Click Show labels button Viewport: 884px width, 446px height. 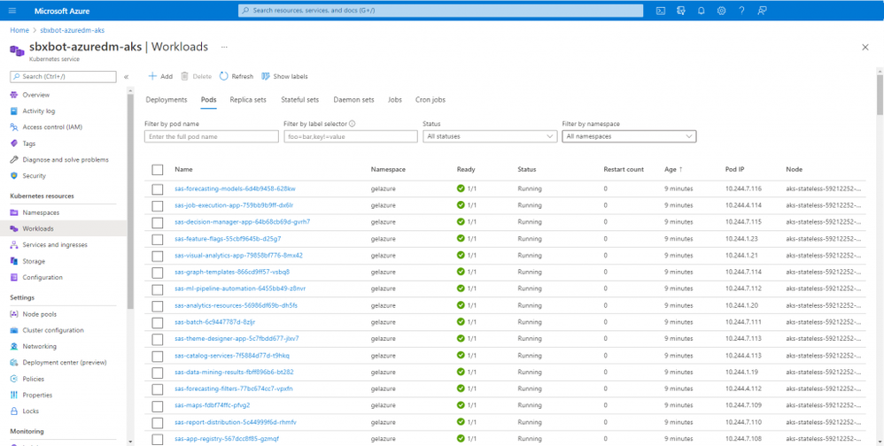coord(285,77)
